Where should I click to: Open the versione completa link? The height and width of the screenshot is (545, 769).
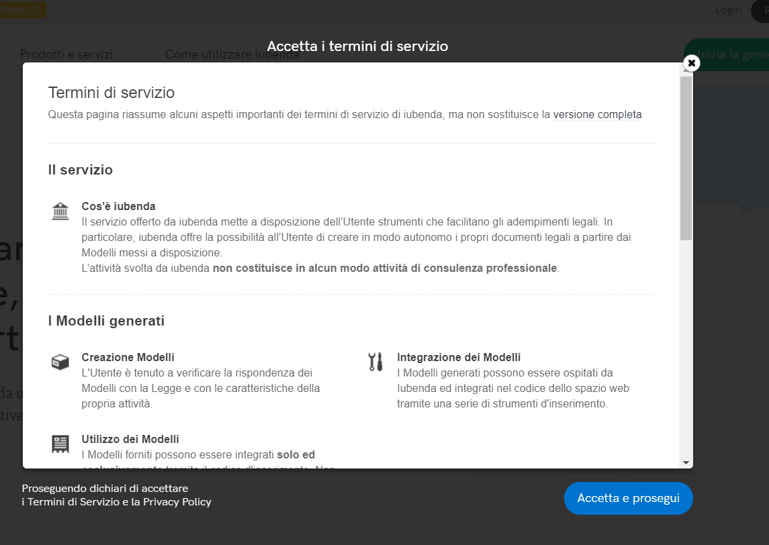pyautogui.click(x=597, y=114)
